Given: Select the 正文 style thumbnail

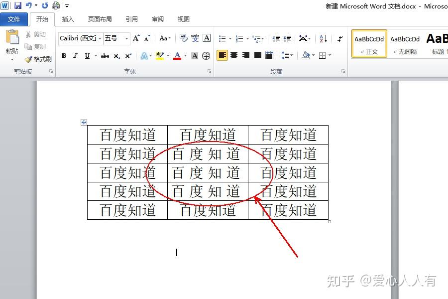Looking at the screenshot, I should pyautogui.click(x=369, y=44).
